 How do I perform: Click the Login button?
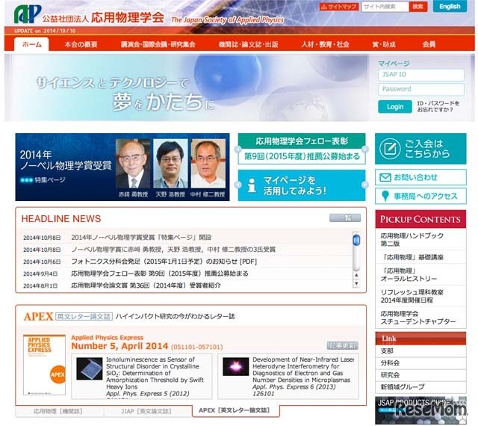(x=395, y=107)
